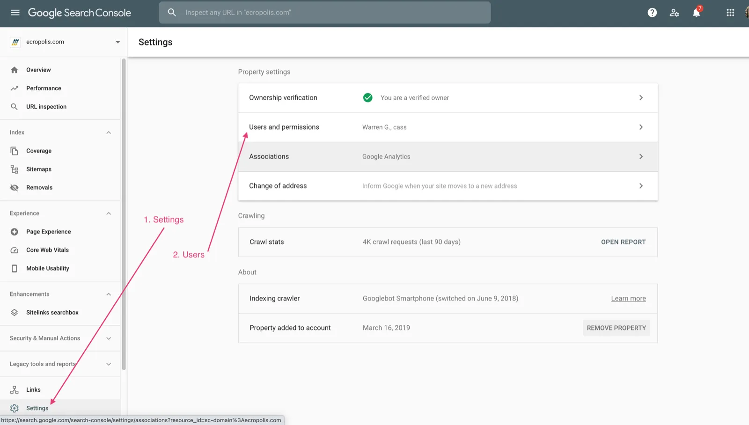Viewport: 749px width, 425px height.
Task: Click the Sitelinks searchbox layers icon
Action: tap(15, 312)
